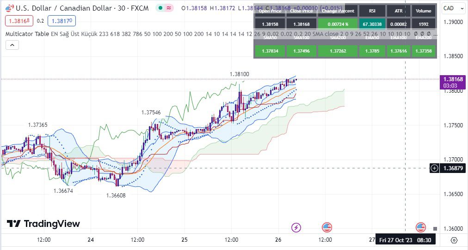Screen dimensions: 468x250
Task: Click the Volume value 1592
Action: [x=424, y=24]
